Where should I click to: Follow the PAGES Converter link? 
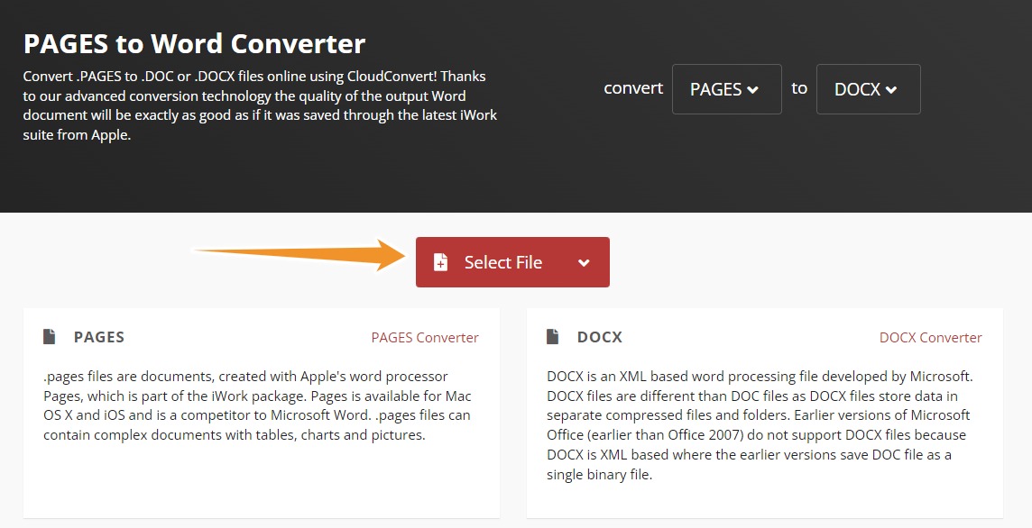[x=425, y=337]
